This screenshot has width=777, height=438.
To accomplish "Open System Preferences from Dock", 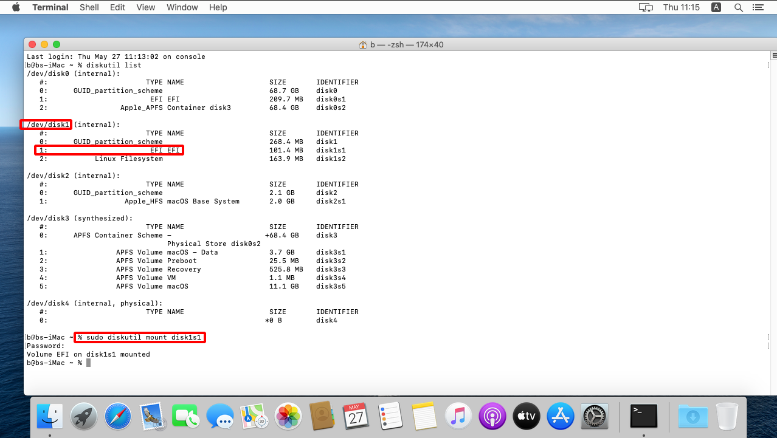I will tap(595, 417).
